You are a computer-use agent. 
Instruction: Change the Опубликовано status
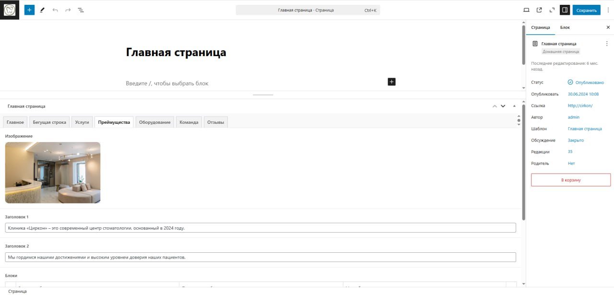586,83
